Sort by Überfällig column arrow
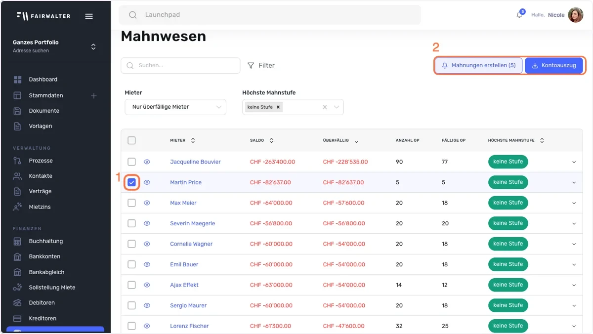This screenshot has width=593, height=334. click(356, 141)
